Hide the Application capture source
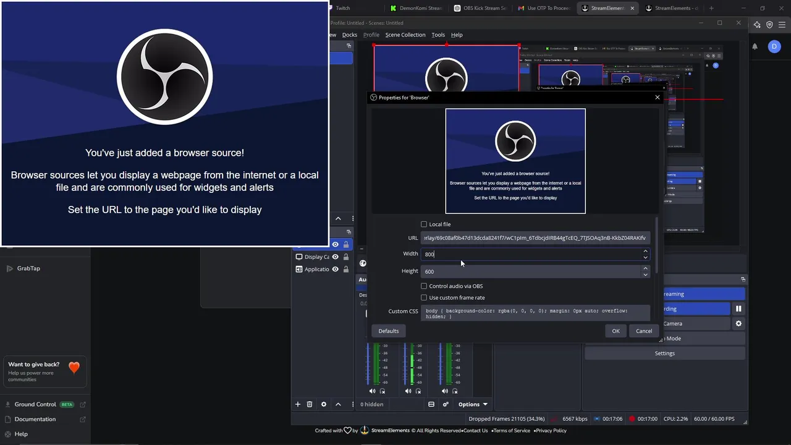 pos(336,269)
